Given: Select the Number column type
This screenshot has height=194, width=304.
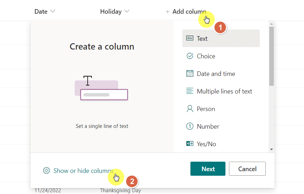Looking at the screenshot, I should [221, 127].
